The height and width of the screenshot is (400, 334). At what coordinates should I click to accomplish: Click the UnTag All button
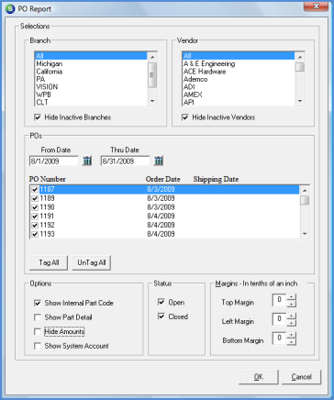92,262
